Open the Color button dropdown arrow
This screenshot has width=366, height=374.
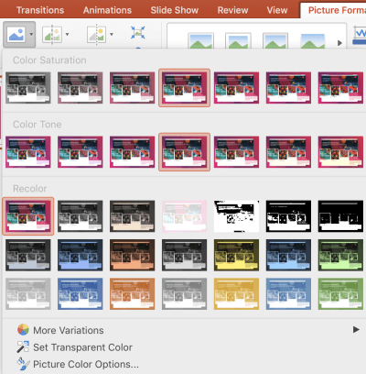(x=31, y=35)
